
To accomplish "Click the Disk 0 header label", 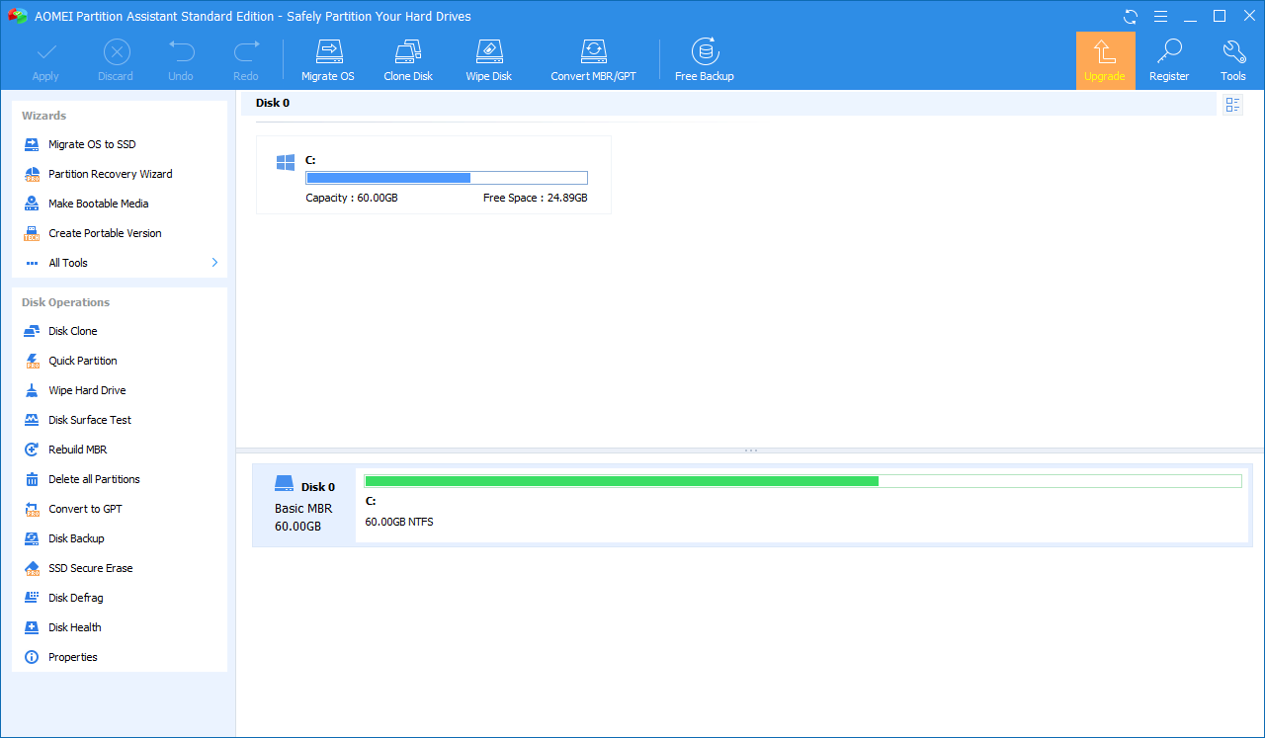I will point(272,103).
